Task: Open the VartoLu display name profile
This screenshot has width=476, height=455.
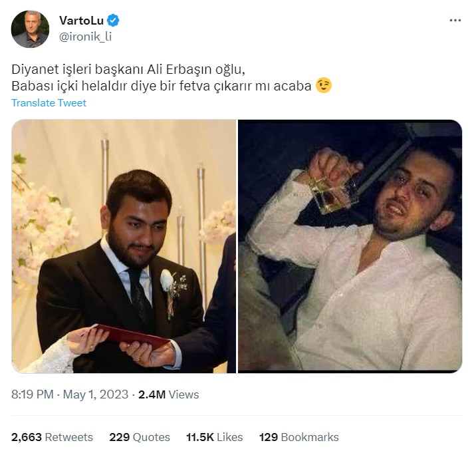Action: (x=81, y=21)
